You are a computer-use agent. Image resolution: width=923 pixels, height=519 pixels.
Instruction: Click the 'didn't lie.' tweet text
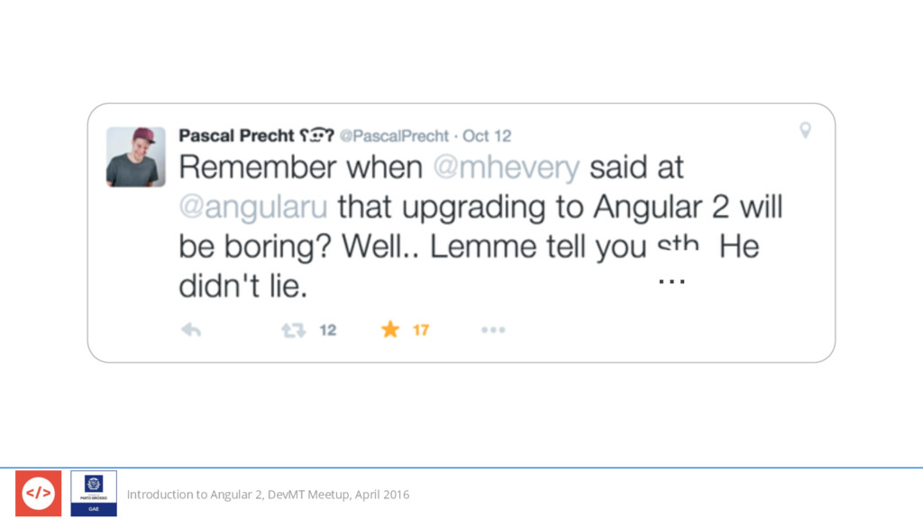click(243, 287)
